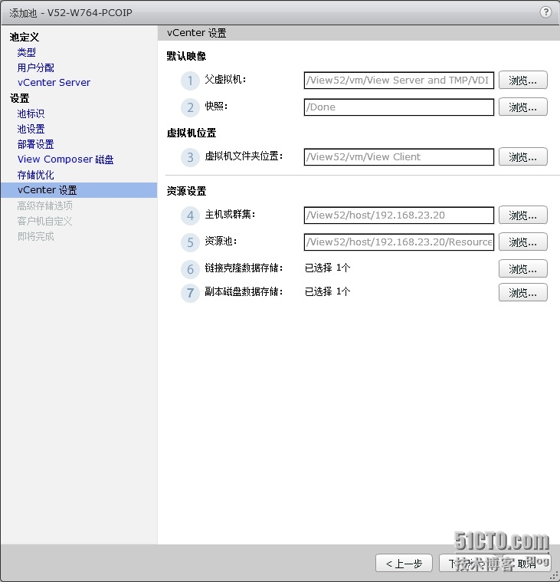560x582 pixels.
Task: Click the 快照 /Done field
Action: pyautogui.click(x=399, y=107)
